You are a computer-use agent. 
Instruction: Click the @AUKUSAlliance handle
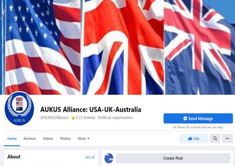point(54,118)
